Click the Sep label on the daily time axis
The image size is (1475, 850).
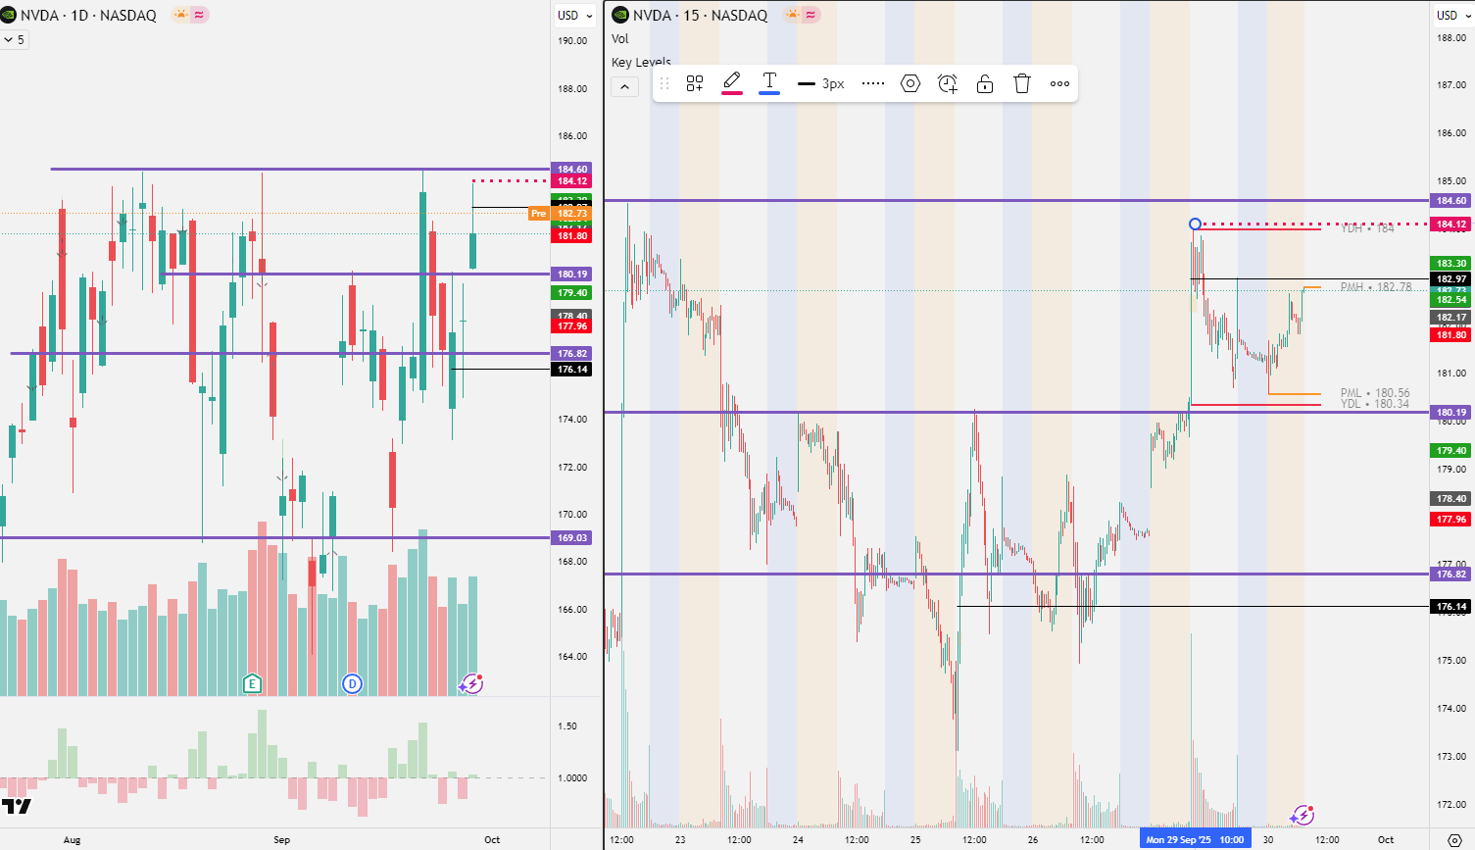(282, 839)
